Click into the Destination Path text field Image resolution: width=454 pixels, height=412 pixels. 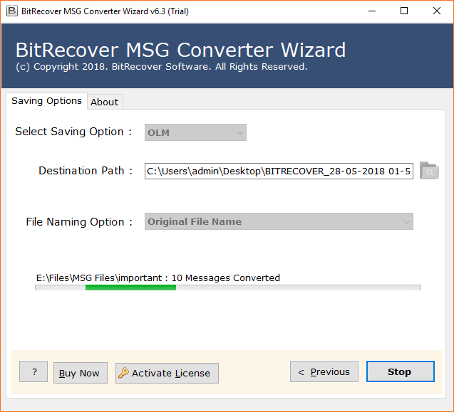279,171
